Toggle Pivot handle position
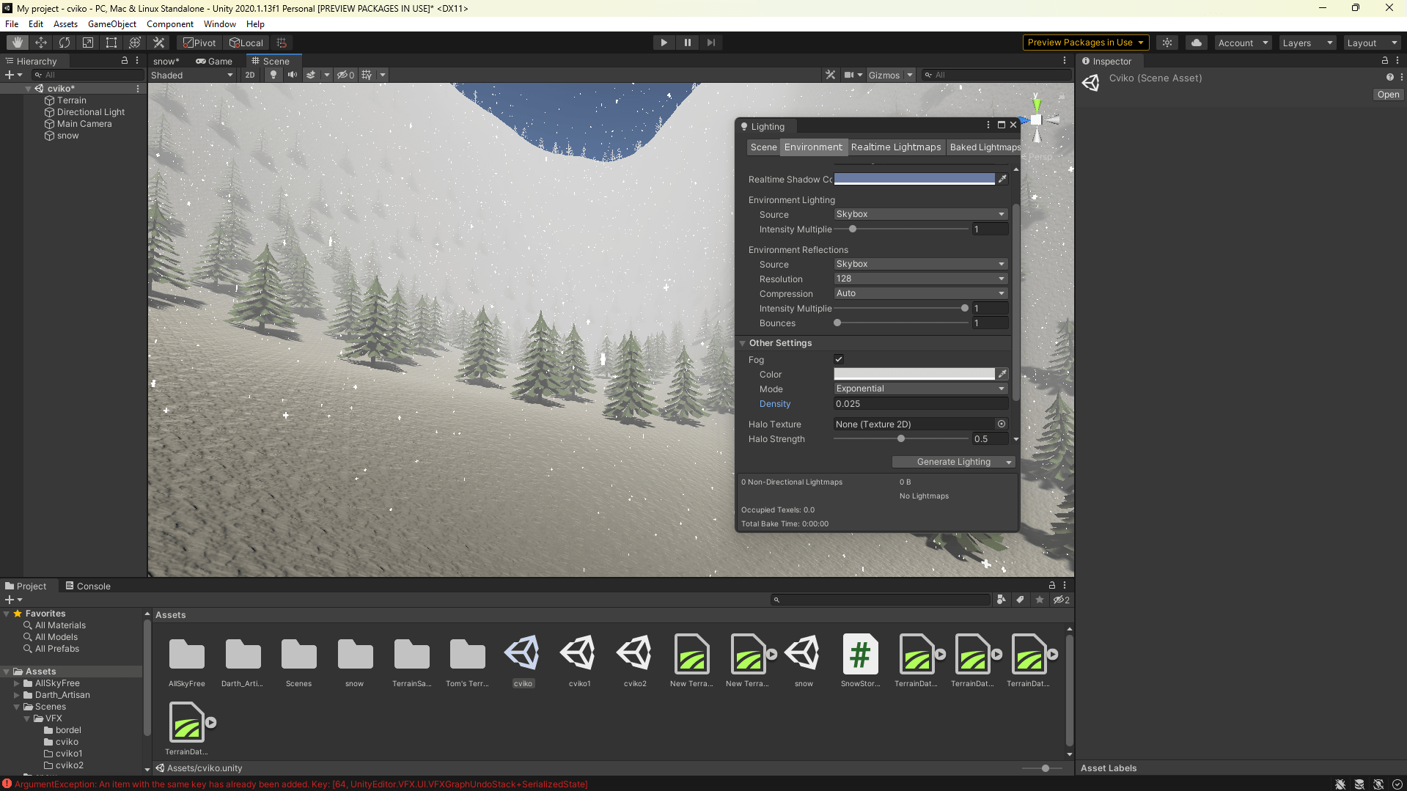1407x791 pixels. 199,43
